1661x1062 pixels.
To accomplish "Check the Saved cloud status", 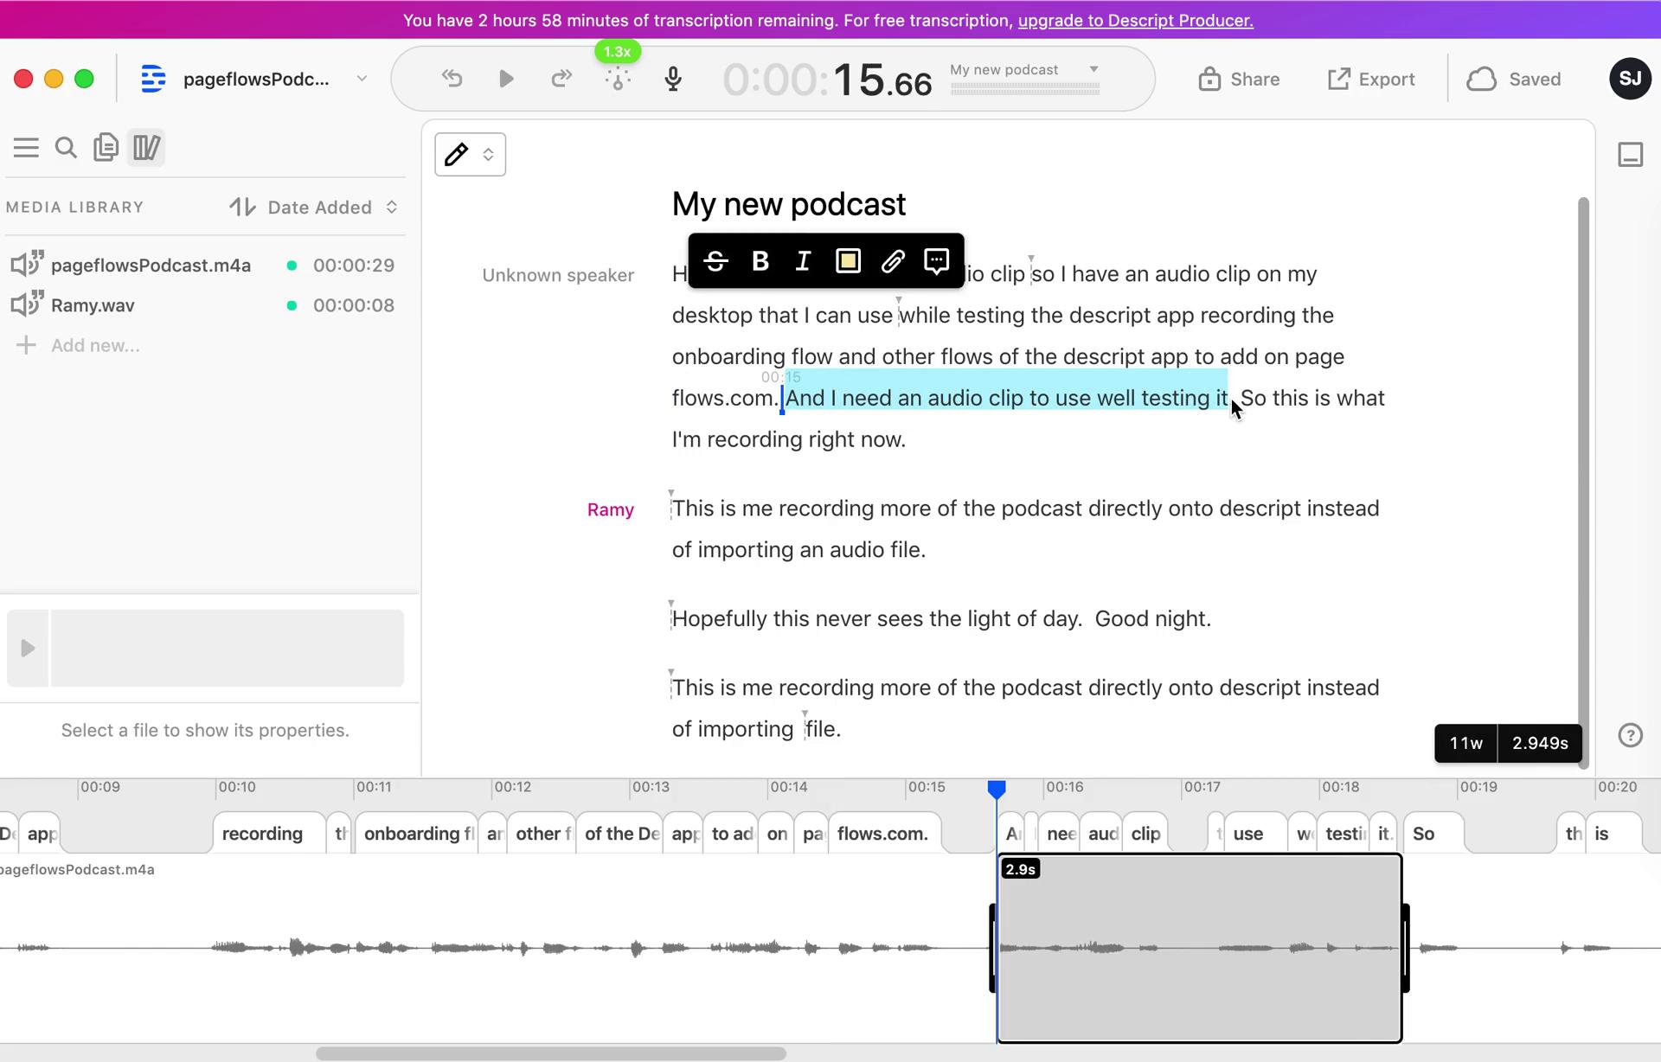I will coord(1514,79).
